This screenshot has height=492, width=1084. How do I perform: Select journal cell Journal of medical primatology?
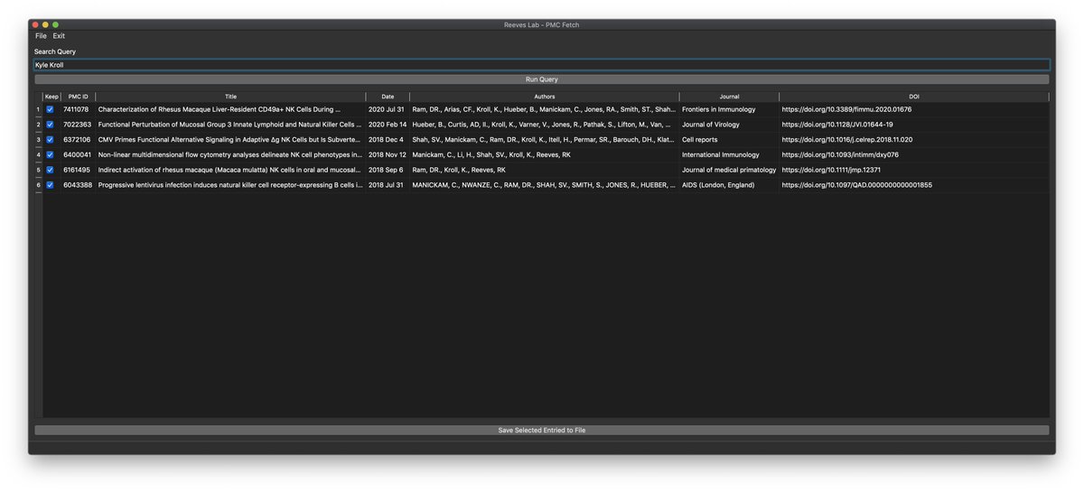click(x=729, y=170)
